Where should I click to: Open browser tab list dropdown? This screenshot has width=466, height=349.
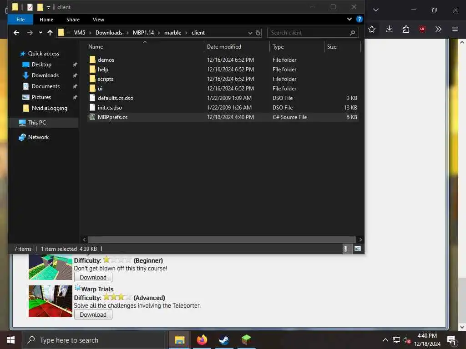376,10
